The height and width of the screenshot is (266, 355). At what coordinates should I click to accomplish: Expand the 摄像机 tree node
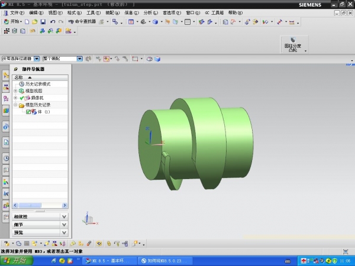(x=15, y=98)
